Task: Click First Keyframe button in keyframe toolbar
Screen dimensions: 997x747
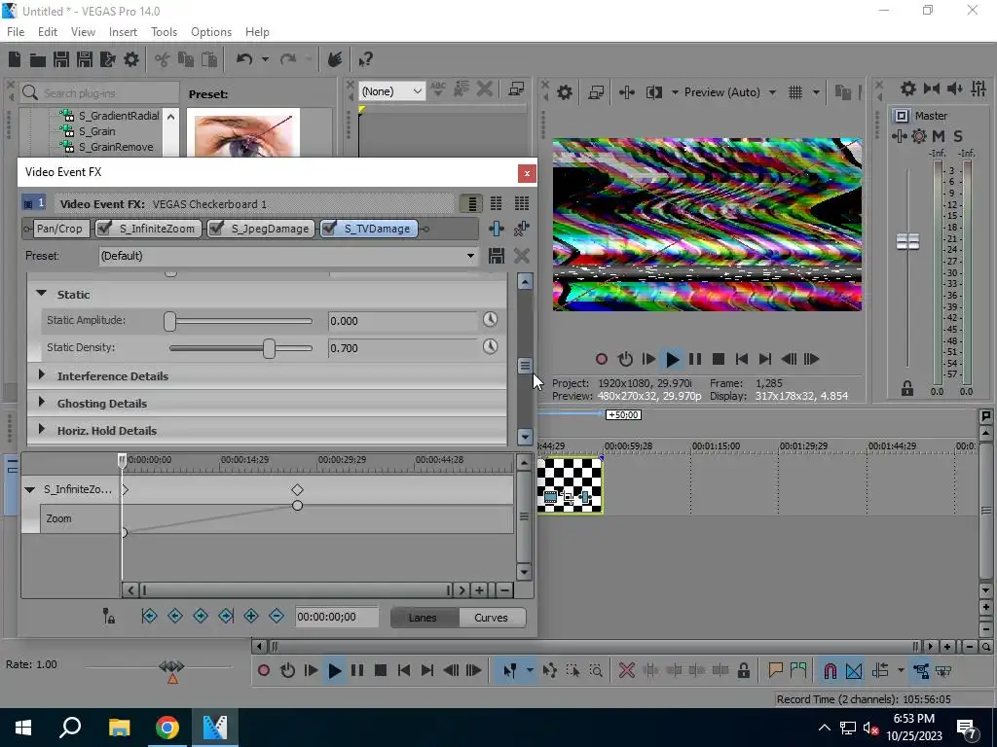Action: (x=149, y=616)
